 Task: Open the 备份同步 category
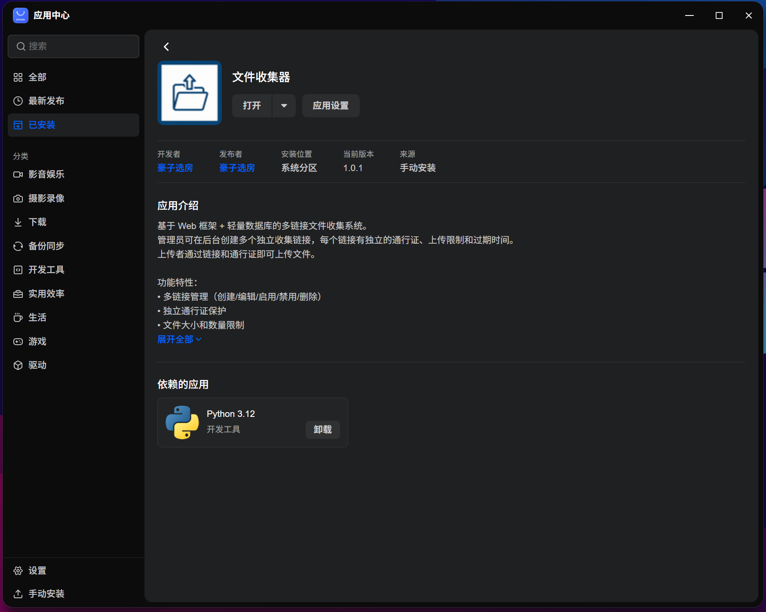click(x=74, y=246)
